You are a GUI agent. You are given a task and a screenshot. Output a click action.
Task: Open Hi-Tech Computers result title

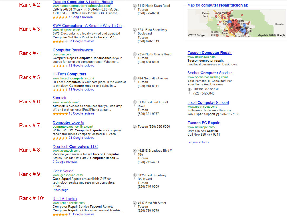point(69,74)
